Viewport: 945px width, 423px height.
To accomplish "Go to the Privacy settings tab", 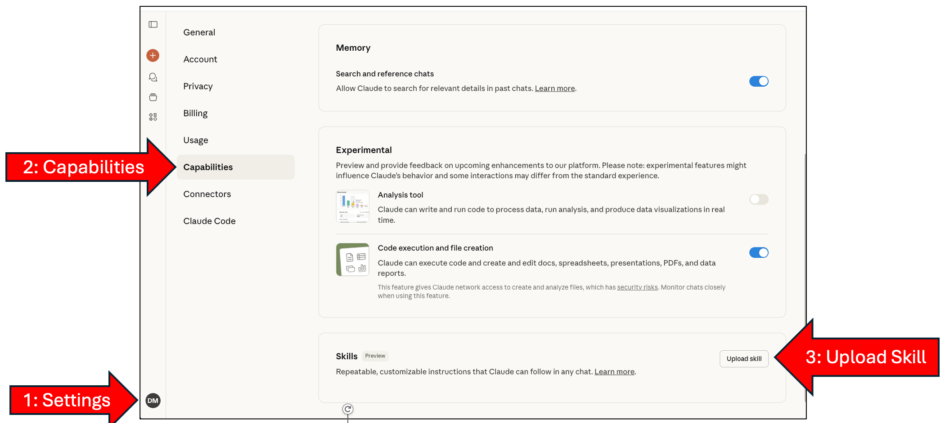I will click(198, 86).
